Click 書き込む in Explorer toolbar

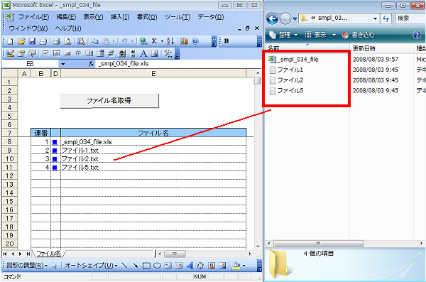pyautogui.click(x=358, y=35)
